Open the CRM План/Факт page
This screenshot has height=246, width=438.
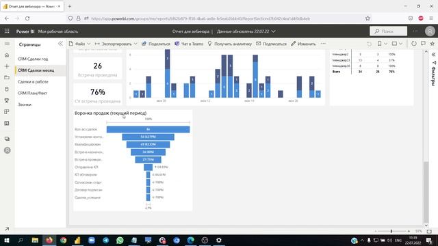32,93
